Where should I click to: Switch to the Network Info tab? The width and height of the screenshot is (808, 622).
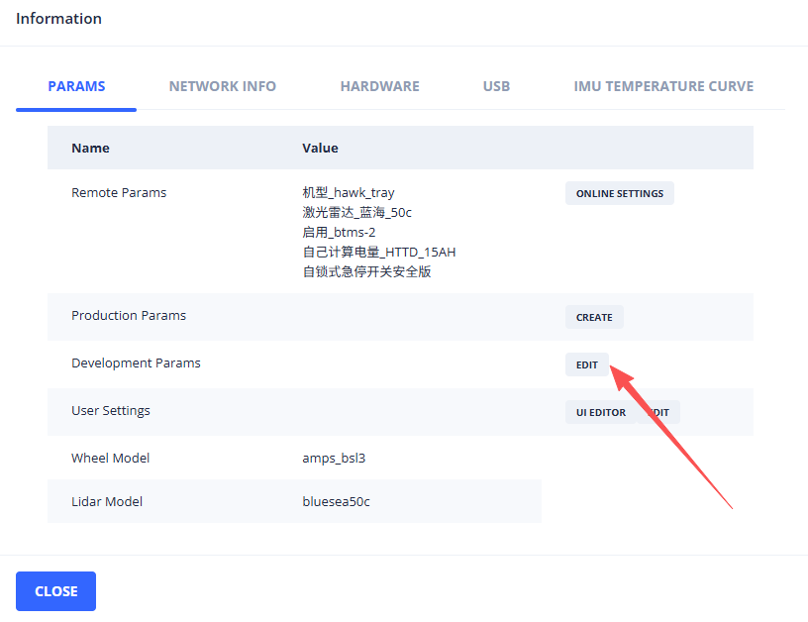[222, 86]
